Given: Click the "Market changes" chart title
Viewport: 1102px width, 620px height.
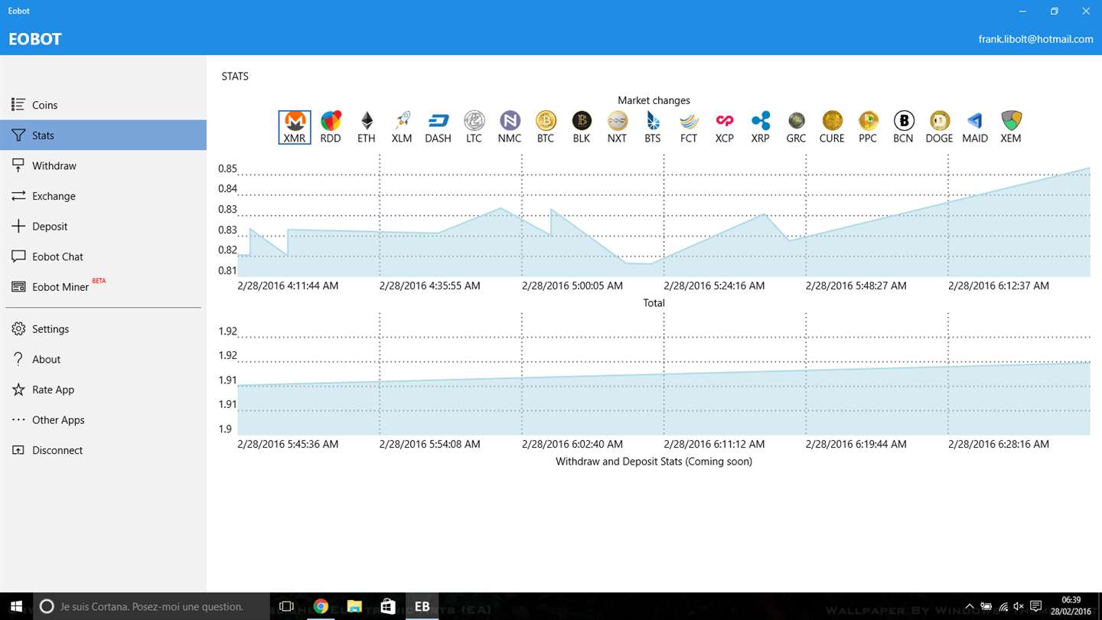Looking at the screenshot, I should pyautogui.click(x=654, y=100).
